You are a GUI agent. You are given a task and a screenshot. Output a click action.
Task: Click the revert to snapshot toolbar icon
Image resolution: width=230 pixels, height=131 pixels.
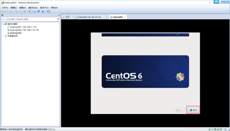pos(21,11)
